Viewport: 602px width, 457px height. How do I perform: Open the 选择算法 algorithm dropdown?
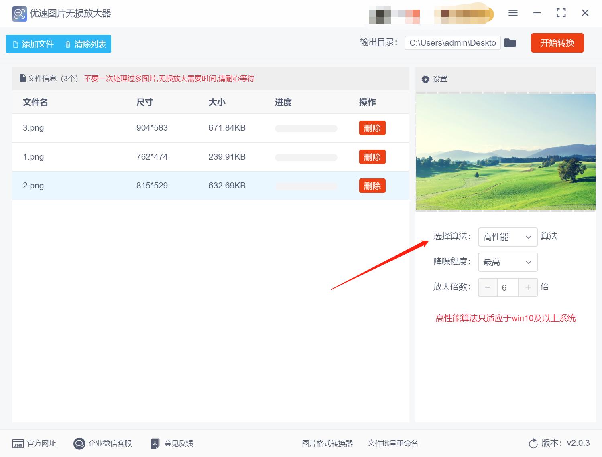tap(507, 237)
